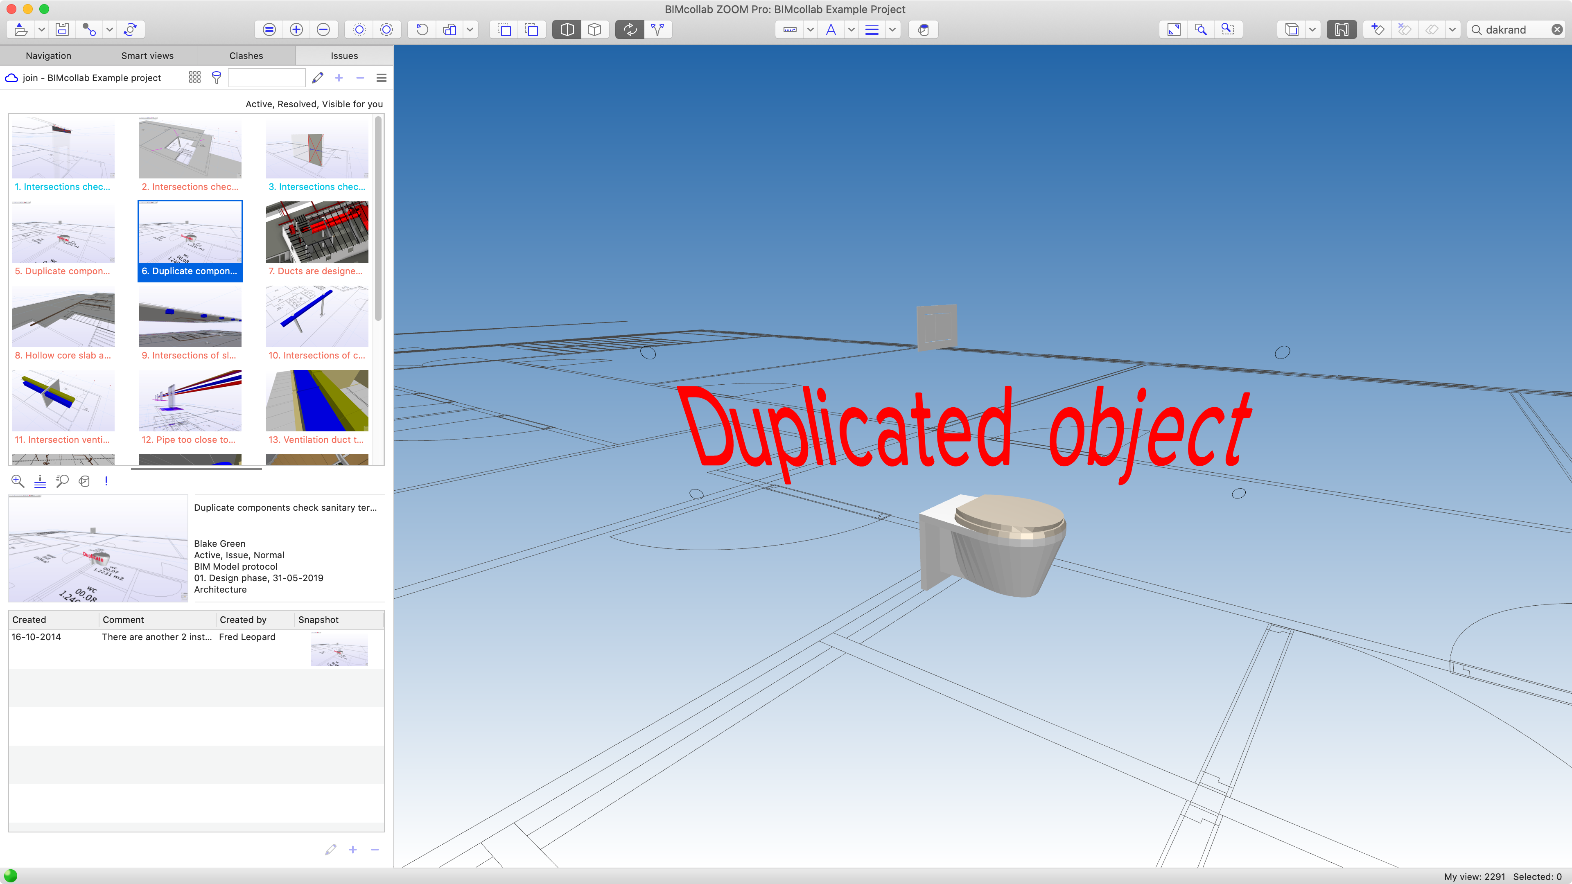Click the zoom extents diagonal arrows icon

click(1174, 29)
